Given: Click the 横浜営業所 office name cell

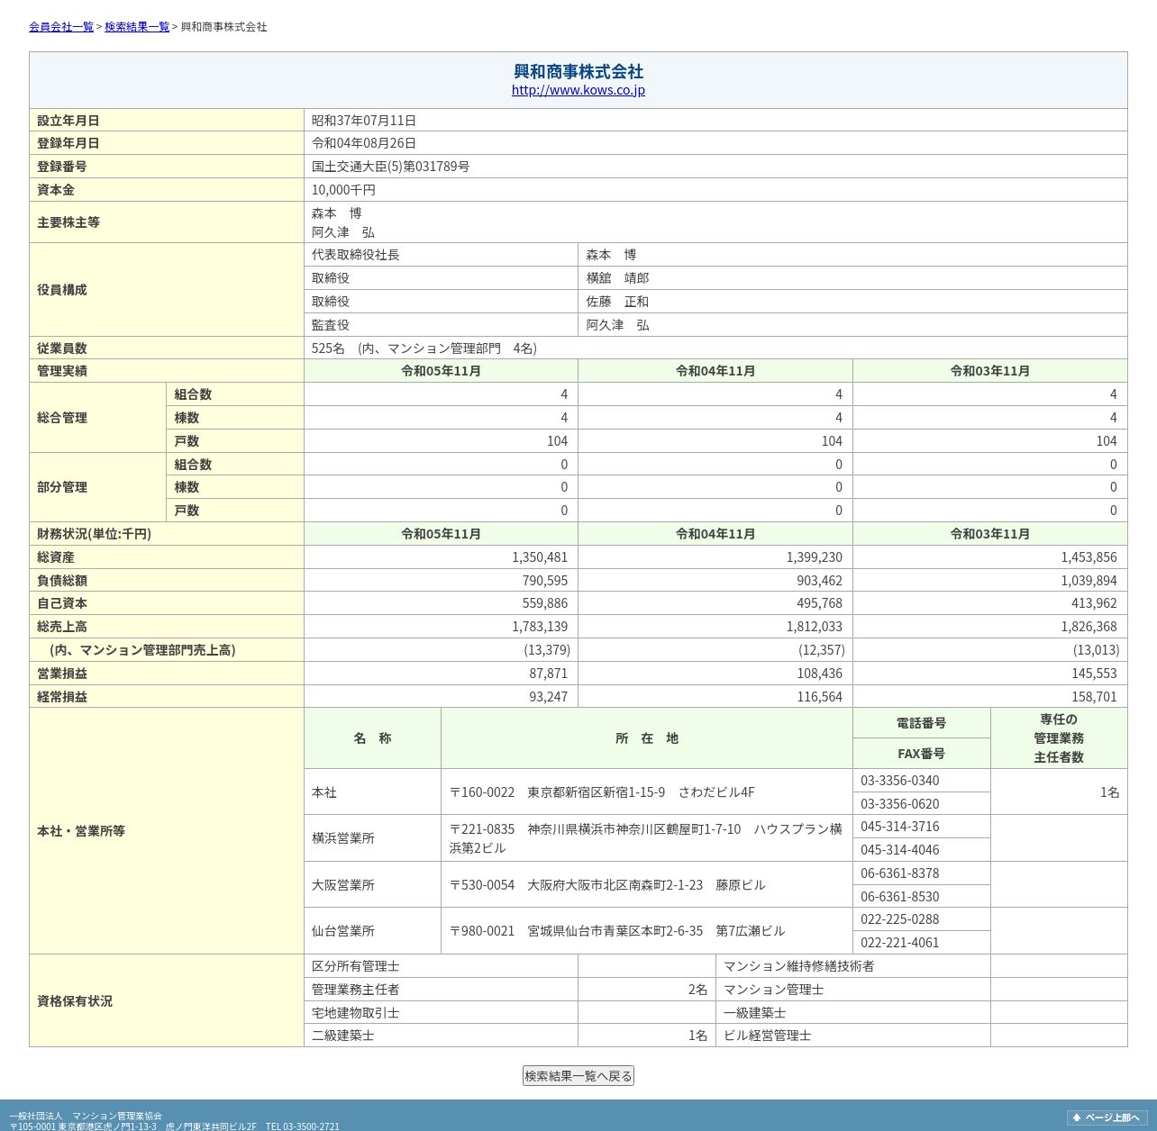Looking at the screenshot, I should click(x=373, y=838).
